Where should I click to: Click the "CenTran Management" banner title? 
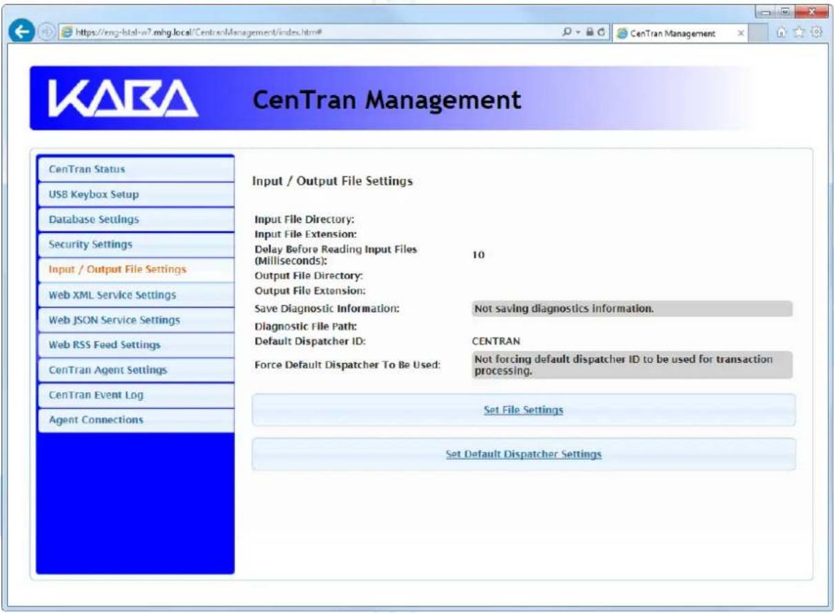(387, 101)
